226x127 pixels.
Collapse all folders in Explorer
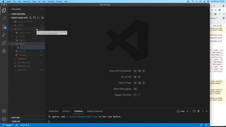[42, 18]
